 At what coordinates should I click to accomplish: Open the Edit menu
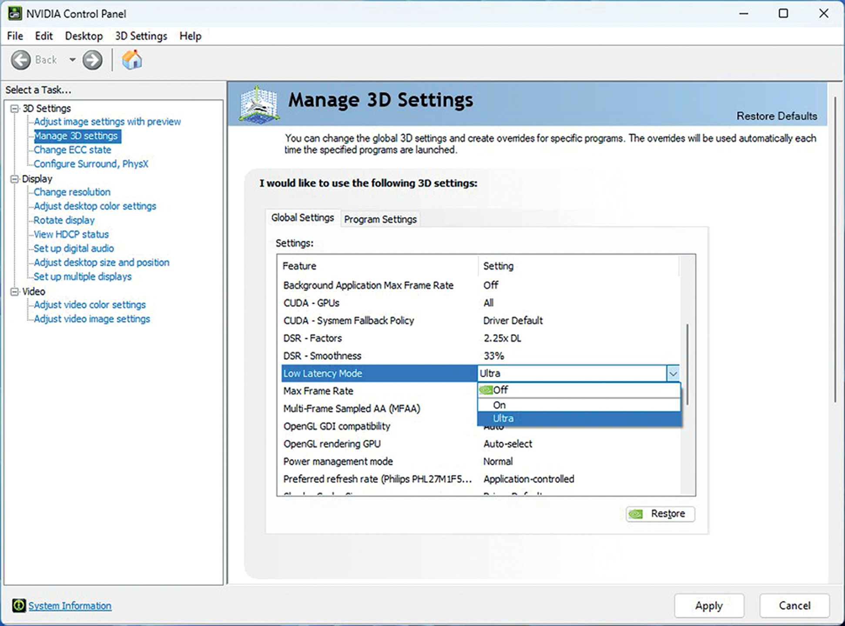[x=44, y=36]
